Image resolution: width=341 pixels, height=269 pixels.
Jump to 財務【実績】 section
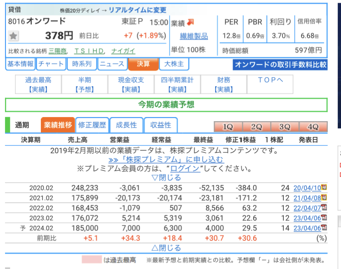[x=224, y=84]
